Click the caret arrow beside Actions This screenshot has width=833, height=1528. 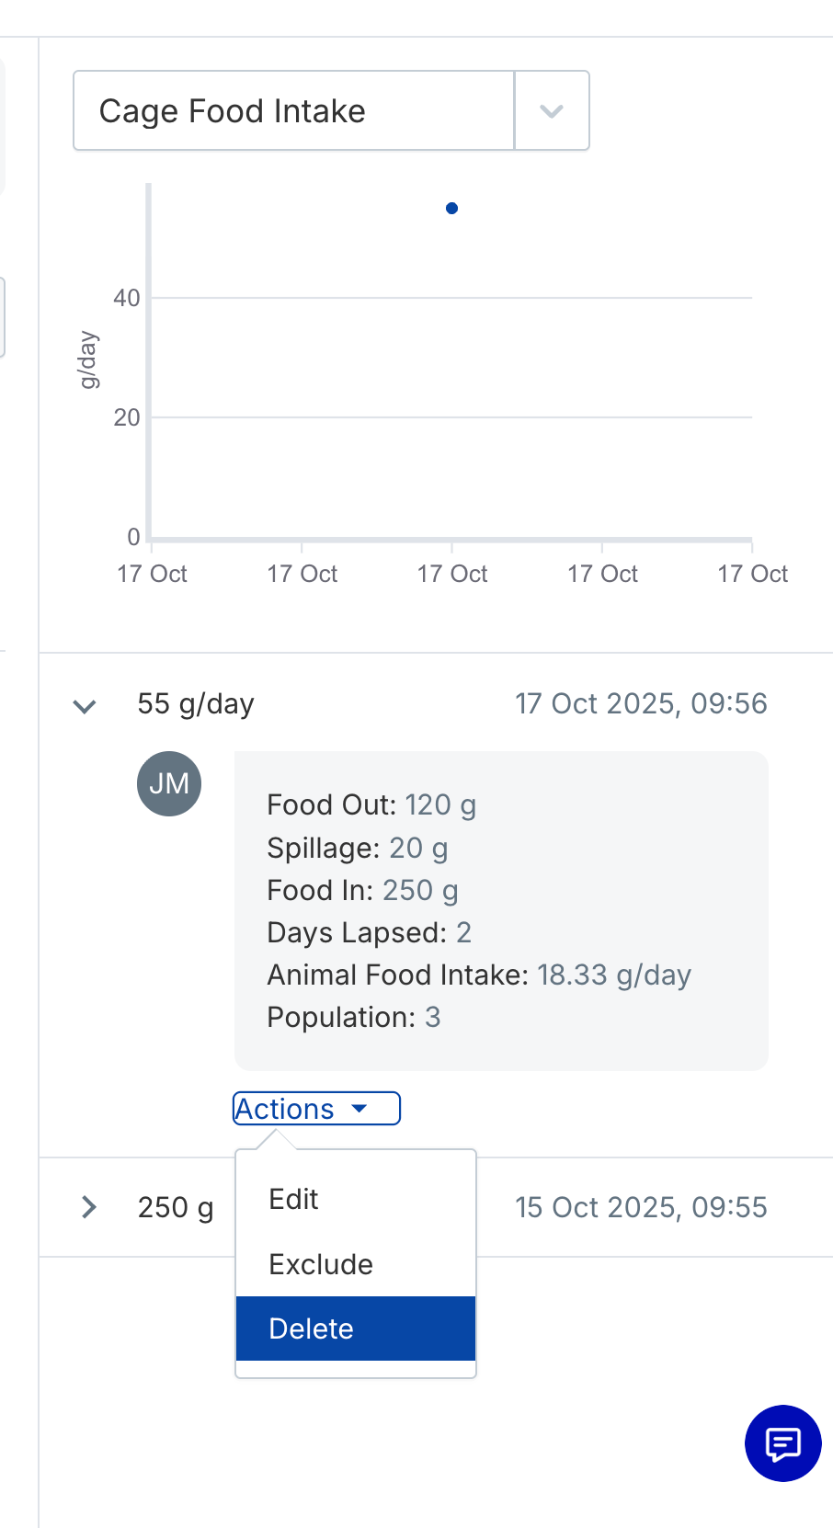coord(359,1109)
